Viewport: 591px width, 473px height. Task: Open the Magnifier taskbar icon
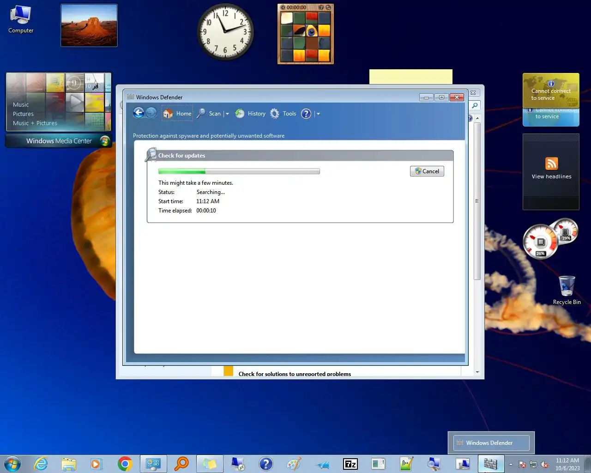tap(434, 464)
